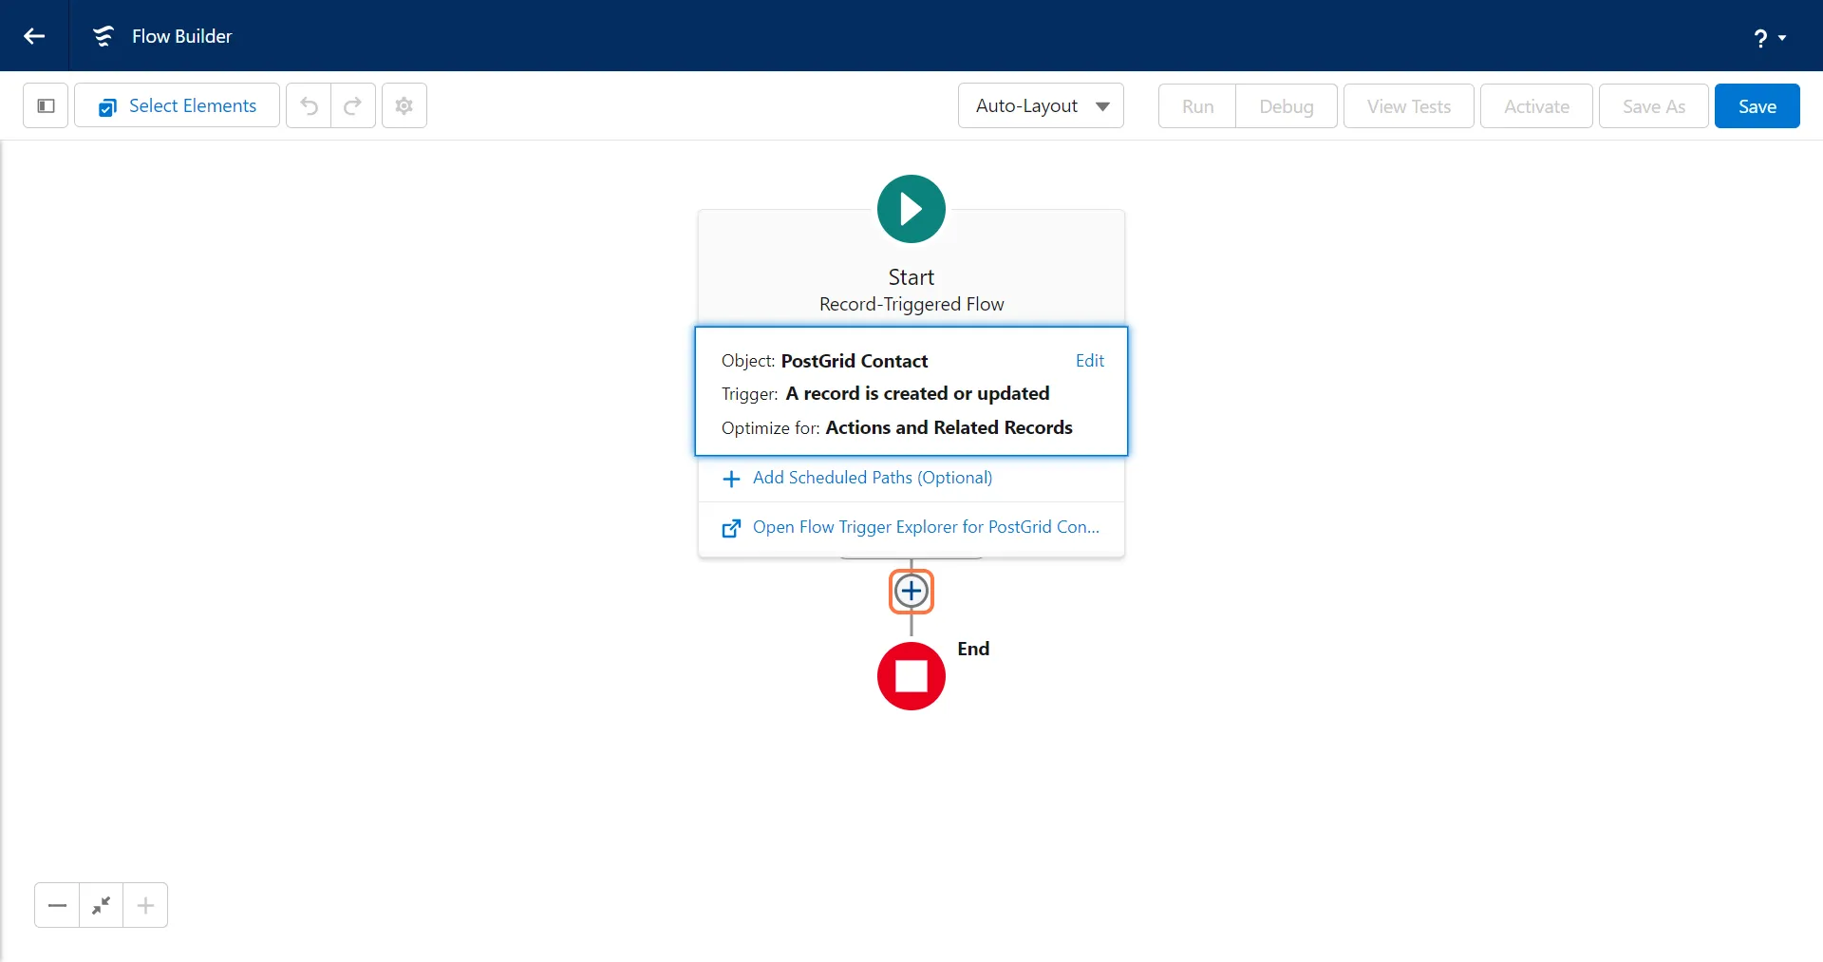Edit the PostGrid Contact trigger

tap(1089, 361)
